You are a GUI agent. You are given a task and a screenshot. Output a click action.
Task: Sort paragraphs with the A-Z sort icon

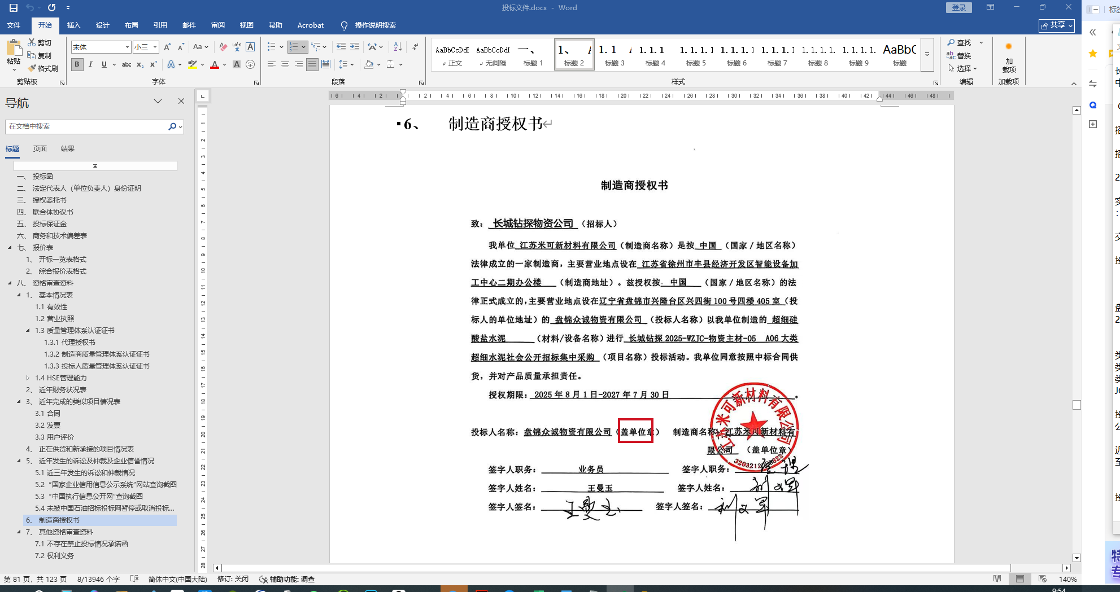(398, 47)
